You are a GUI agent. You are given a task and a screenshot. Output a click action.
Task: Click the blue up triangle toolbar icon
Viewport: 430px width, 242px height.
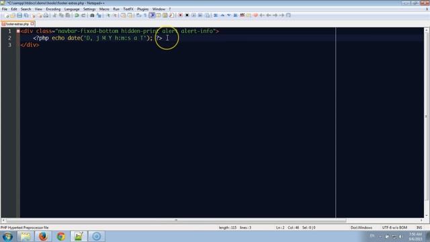tap(222, 15)
